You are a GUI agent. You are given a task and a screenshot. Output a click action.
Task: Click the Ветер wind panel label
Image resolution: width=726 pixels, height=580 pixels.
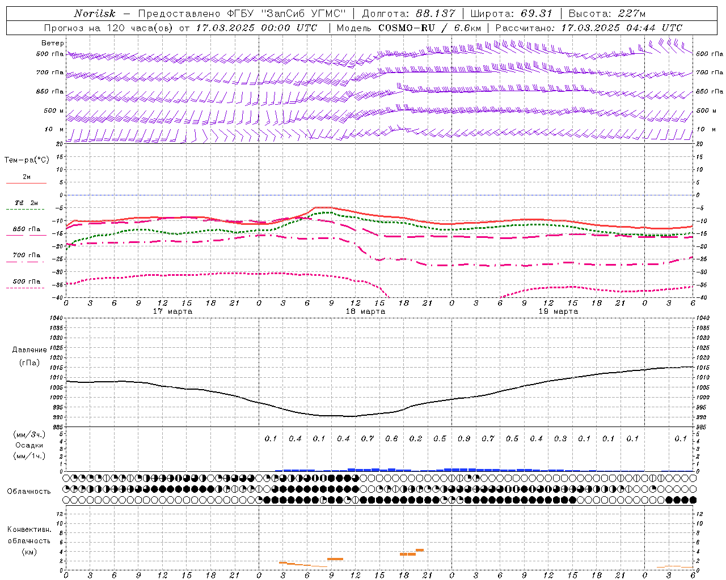[x=53, y=43]
